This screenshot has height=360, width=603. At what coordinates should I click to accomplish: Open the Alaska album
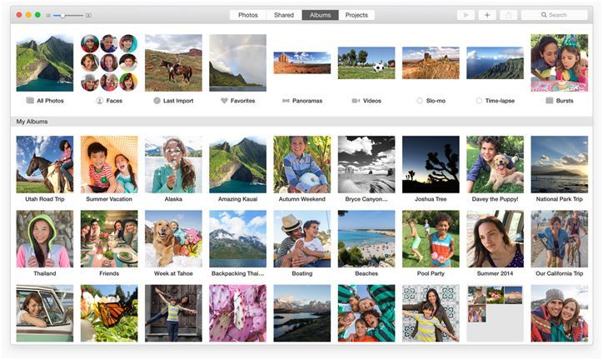click(173, 164)
